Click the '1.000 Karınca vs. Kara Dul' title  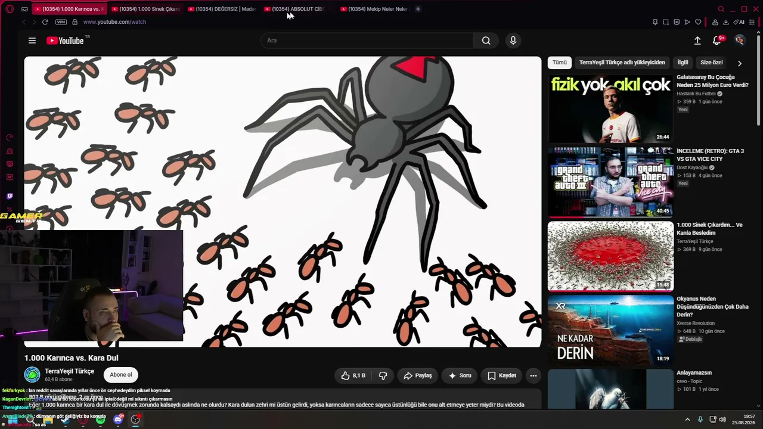(x=72, y=358)
